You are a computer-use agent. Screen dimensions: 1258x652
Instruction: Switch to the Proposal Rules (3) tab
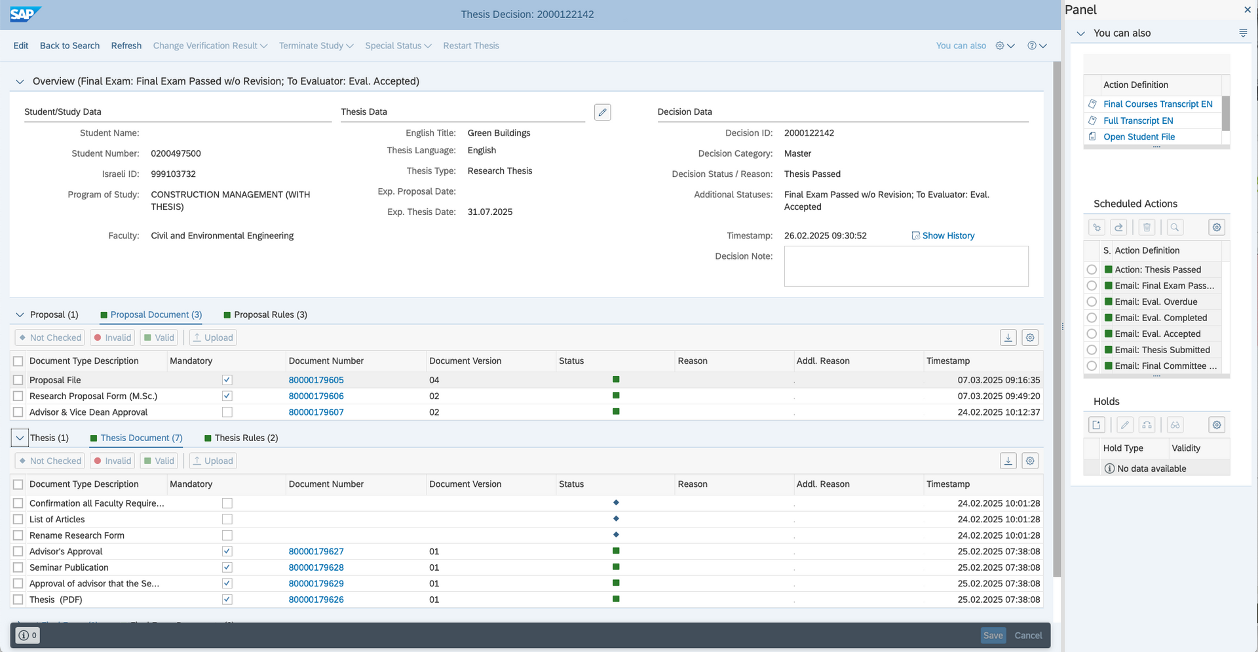click(270, 315)
